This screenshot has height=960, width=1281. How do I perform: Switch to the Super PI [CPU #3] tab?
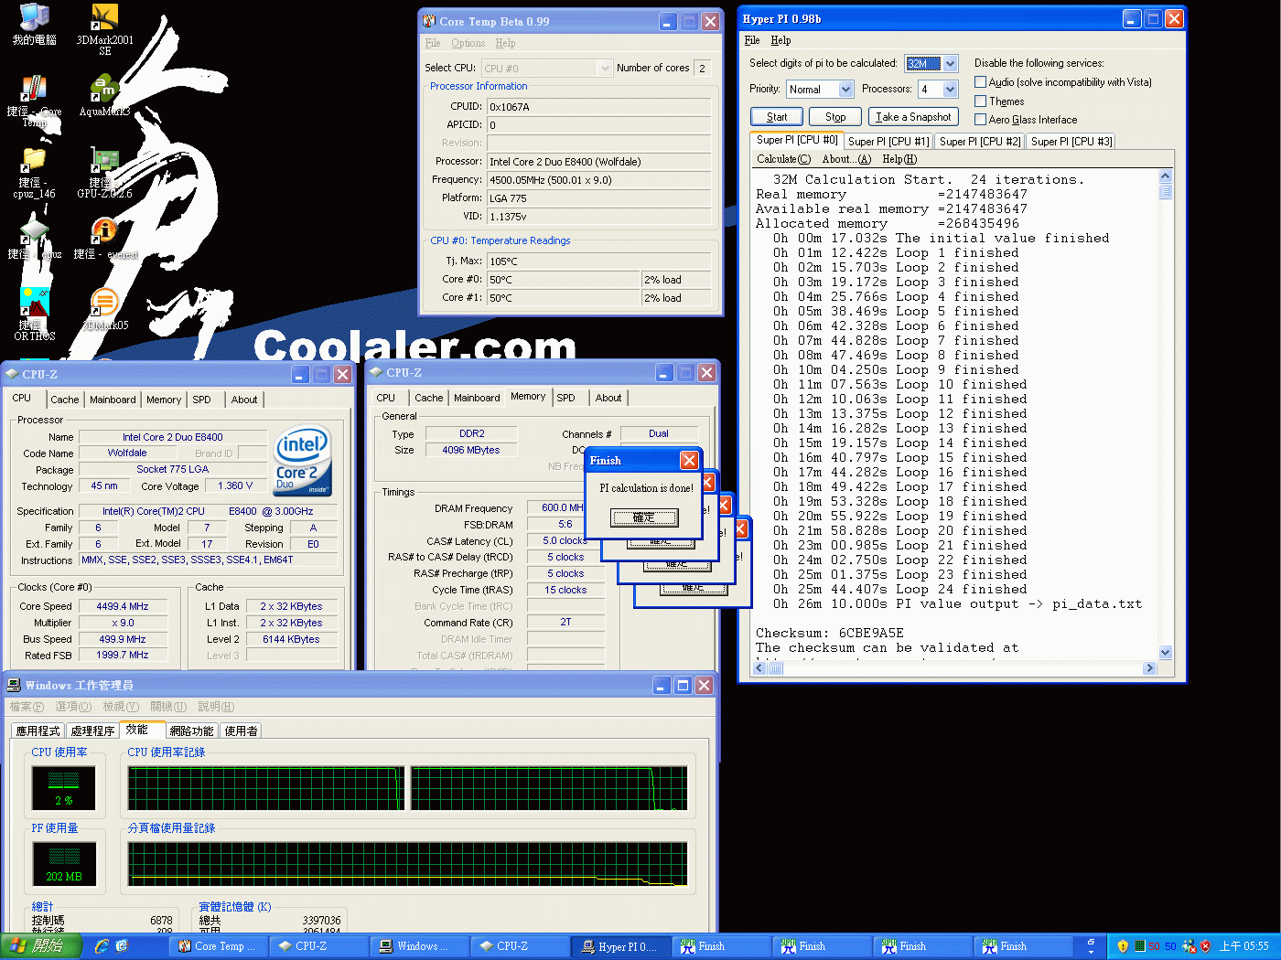[x=1071, y=142]
